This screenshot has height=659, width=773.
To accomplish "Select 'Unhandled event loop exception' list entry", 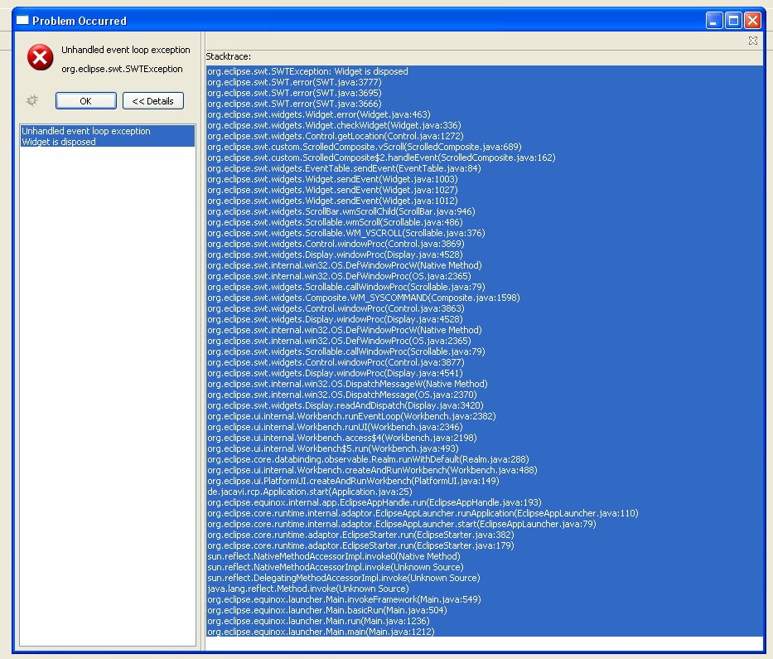I will point(86,131).
